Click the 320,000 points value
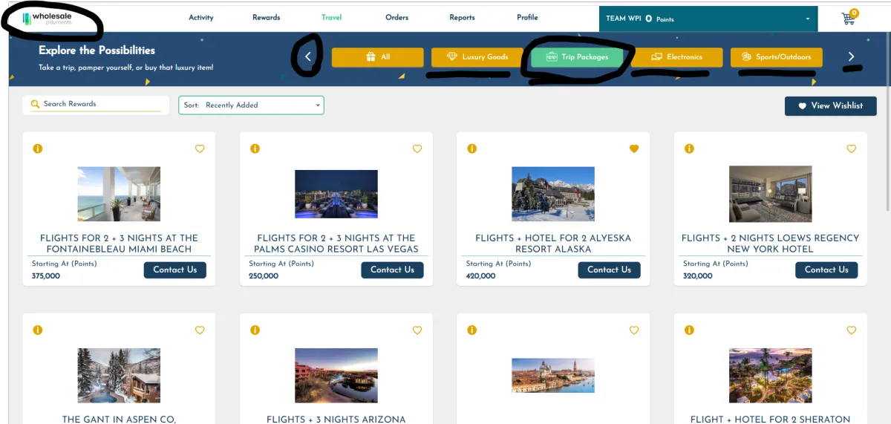891x424 pixels. pyautogui.click(x=697, y=276)
